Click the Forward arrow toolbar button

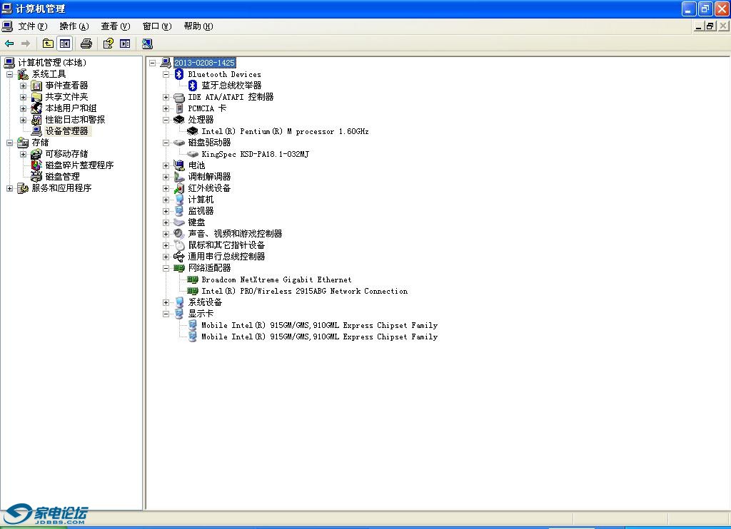click(26, 43)
